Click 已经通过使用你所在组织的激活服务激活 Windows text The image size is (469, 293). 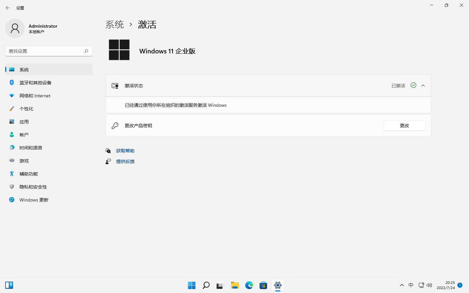point(176,105)
